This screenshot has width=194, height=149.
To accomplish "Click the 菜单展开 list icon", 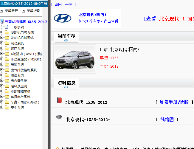I will [x=1, y=11].
